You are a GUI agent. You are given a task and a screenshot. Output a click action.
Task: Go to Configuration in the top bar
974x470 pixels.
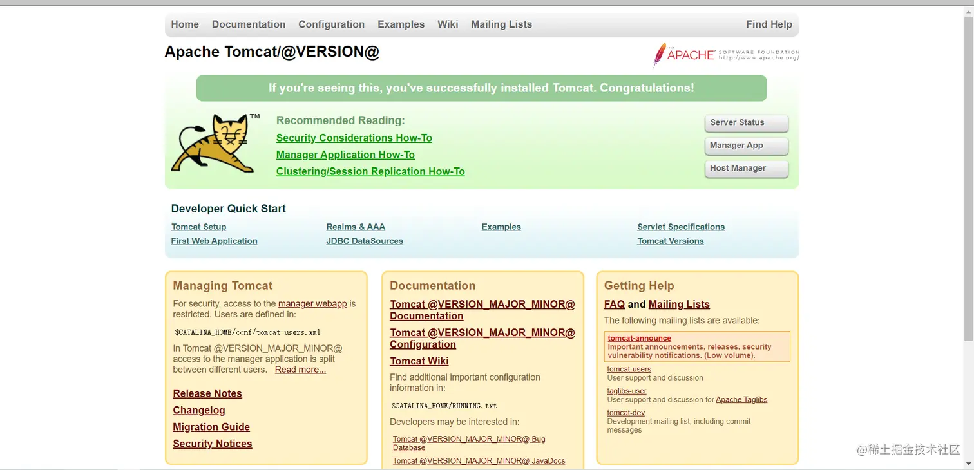(331, 24)
